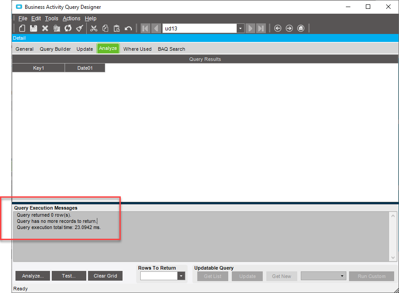Click the circled Home icon
Image resolution: width=399 pixels, height=293 pixels.
(301, 28)
